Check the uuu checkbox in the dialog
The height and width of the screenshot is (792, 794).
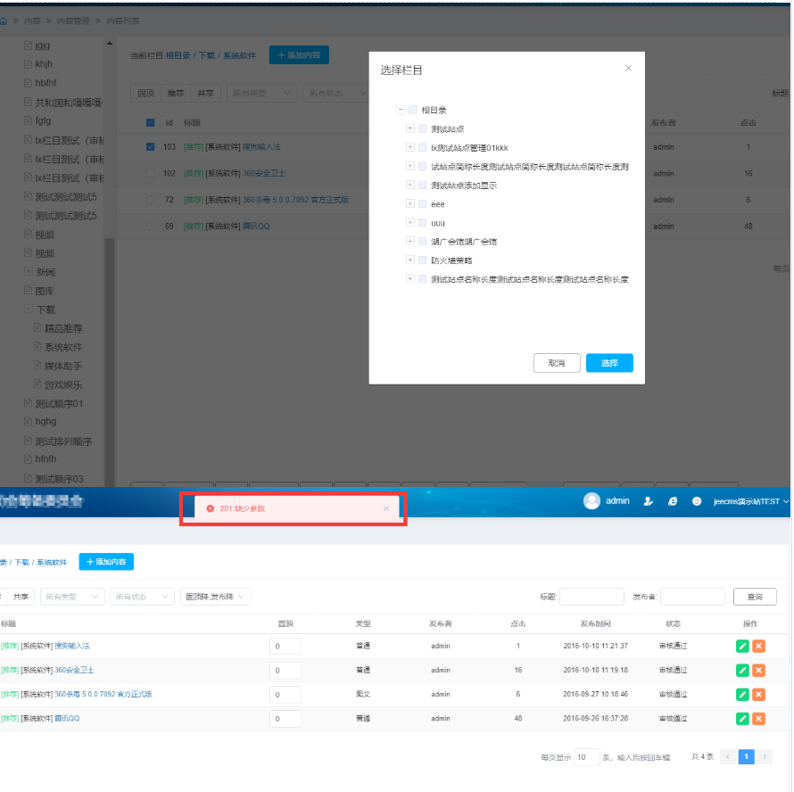[422, 222]
